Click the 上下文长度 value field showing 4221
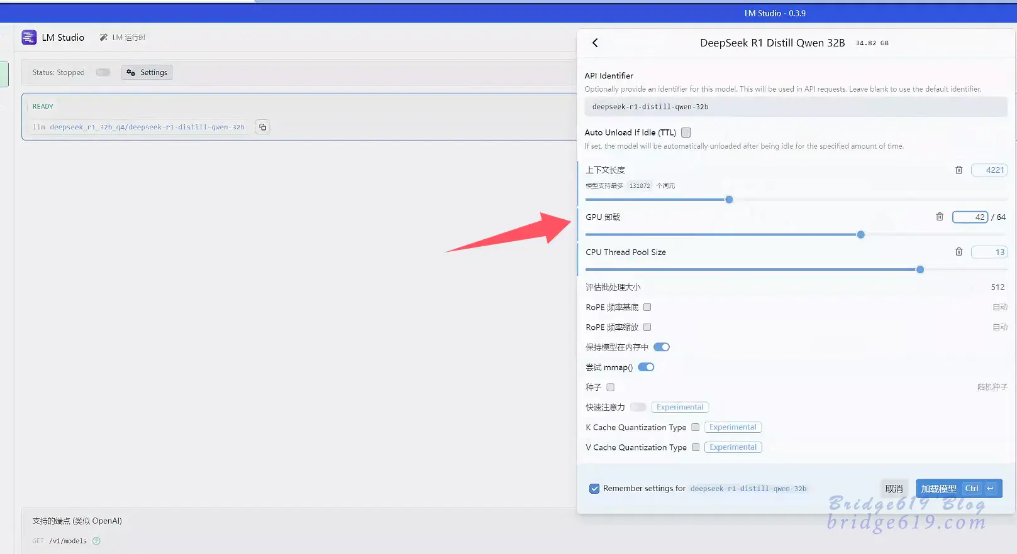 point(989,170)
